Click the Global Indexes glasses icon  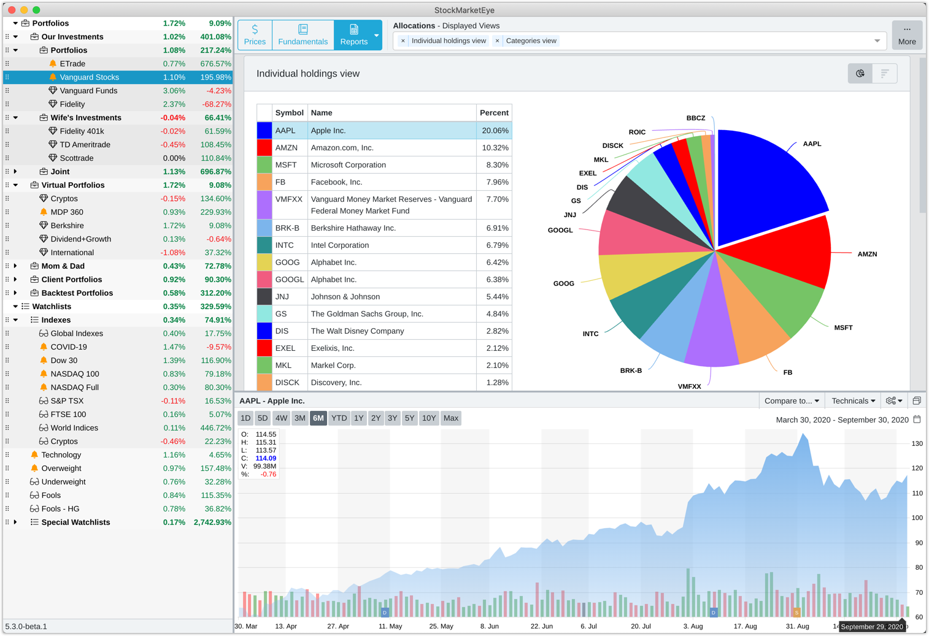(x=44, y=334)
